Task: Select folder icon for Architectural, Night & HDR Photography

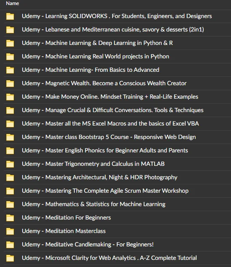Action: pyautogui.click(x=10, y=178)
